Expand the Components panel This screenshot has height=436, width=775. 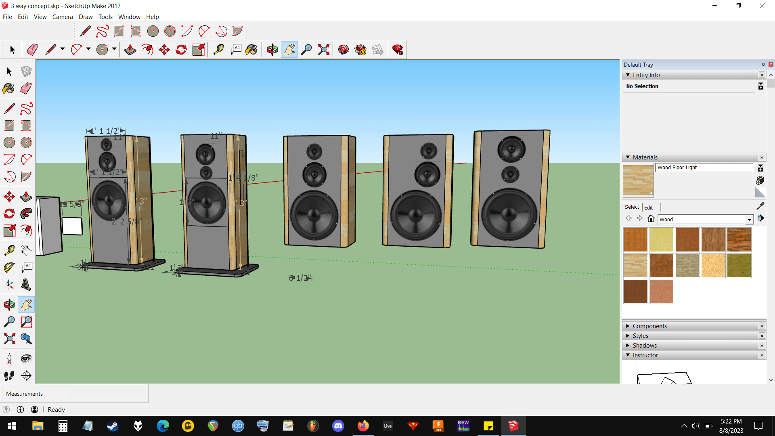click(628, 326)
